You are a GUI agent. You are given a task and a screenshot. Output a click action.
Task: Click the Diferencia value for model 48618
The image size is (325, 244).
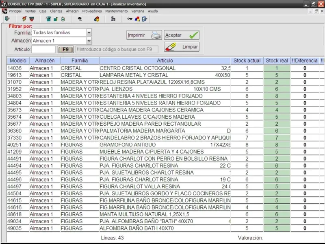coord(305,214)
